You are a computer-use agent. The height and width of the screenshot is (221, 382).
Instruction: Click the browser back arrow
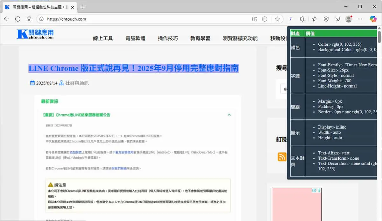point(6,19)
